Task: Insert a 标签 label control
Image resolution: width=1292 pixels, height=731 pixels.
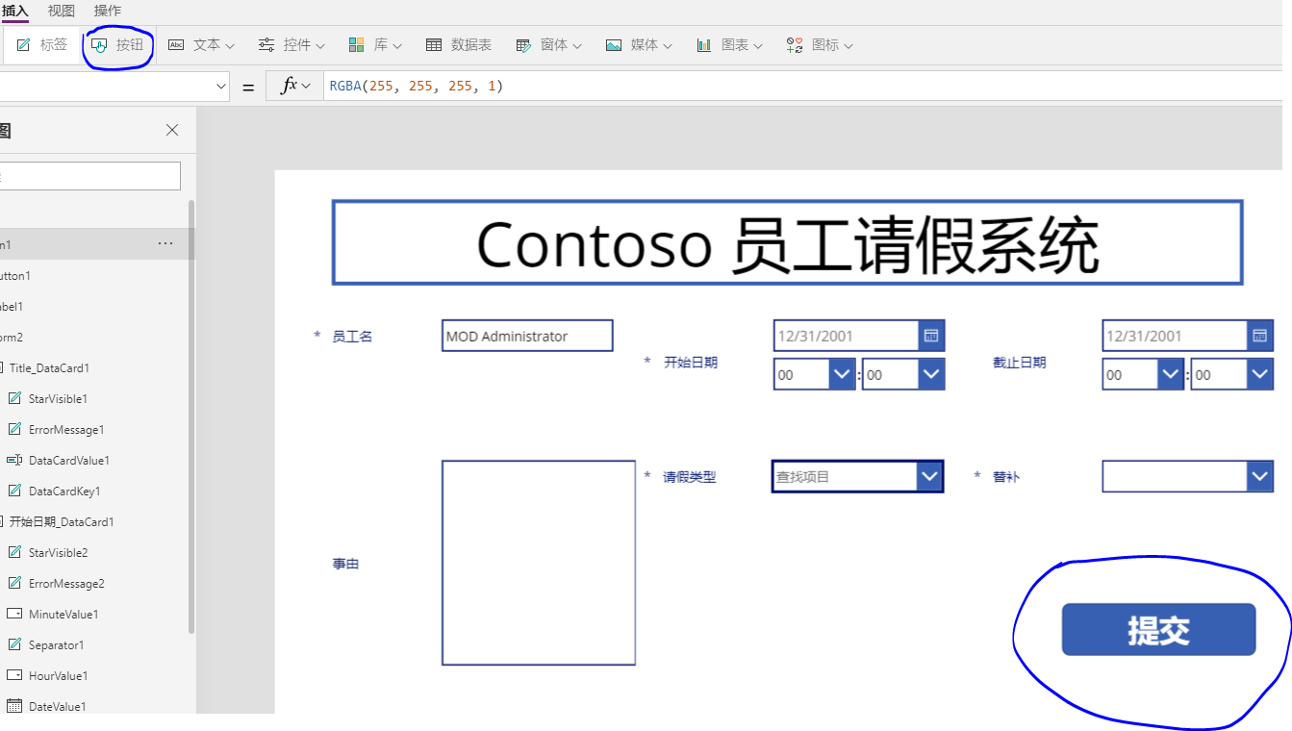Action: point(42,45)
